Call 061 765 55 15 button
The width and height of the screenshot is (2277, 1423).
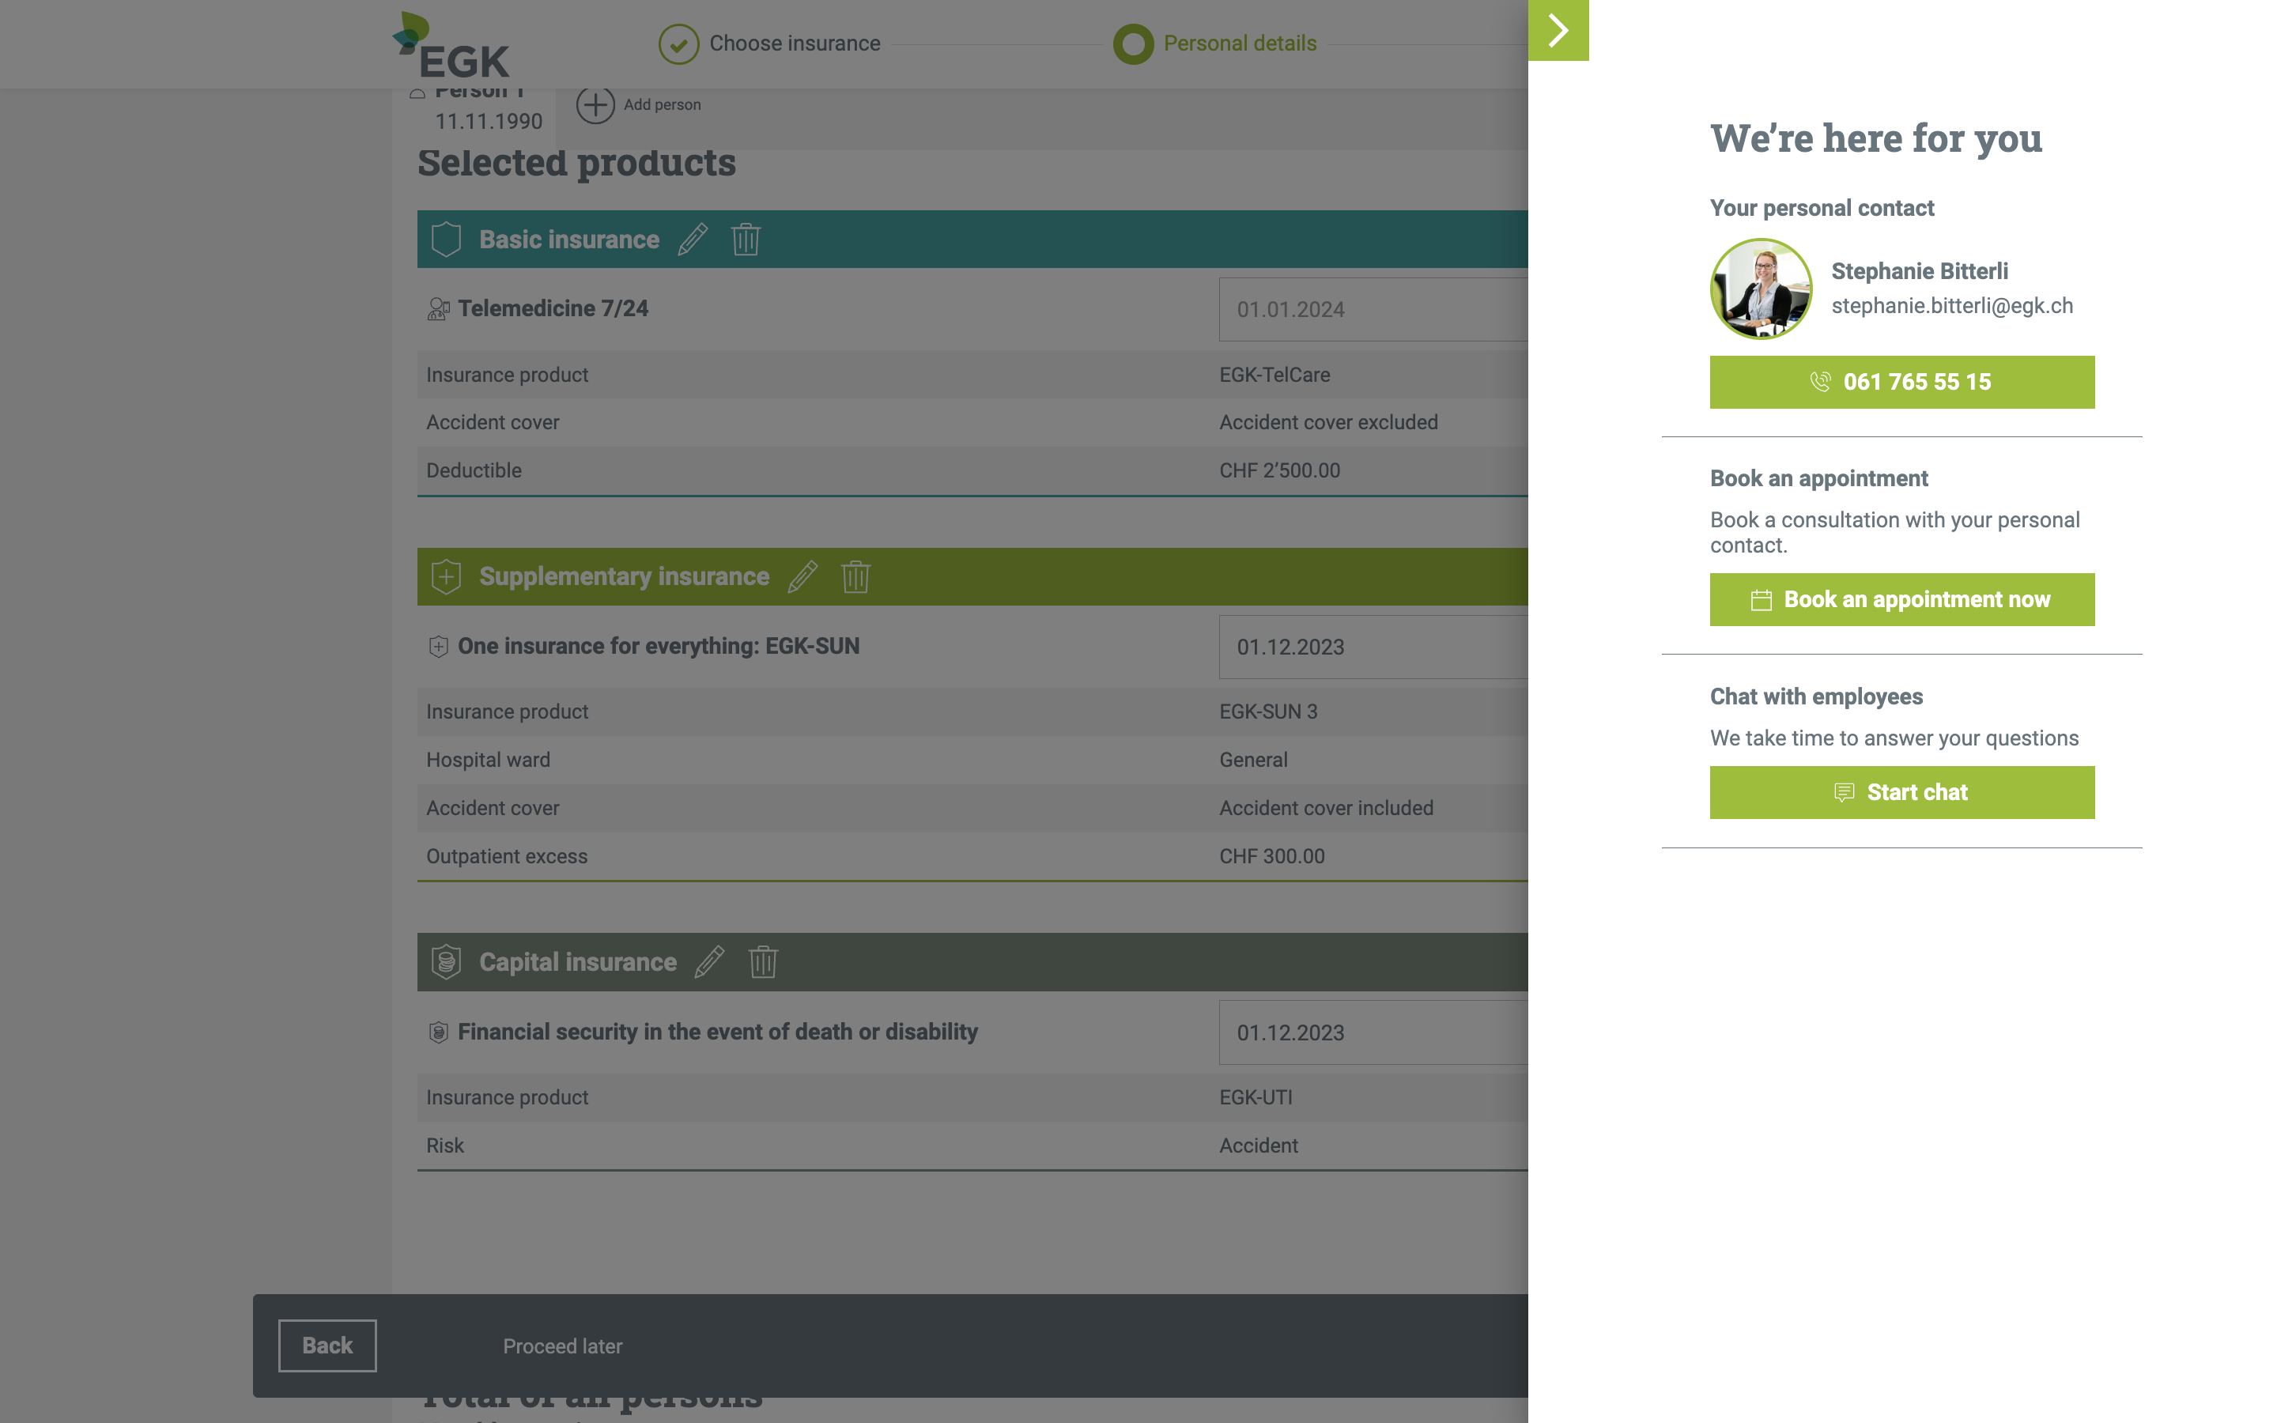pyautogui.click(x=1901, y=382)
